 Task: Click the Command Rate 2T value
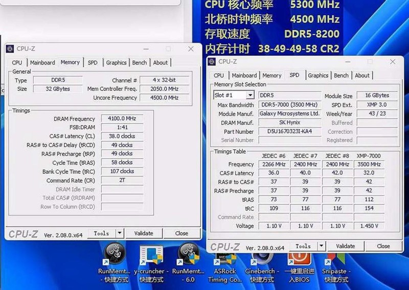[x=122, y=180]
